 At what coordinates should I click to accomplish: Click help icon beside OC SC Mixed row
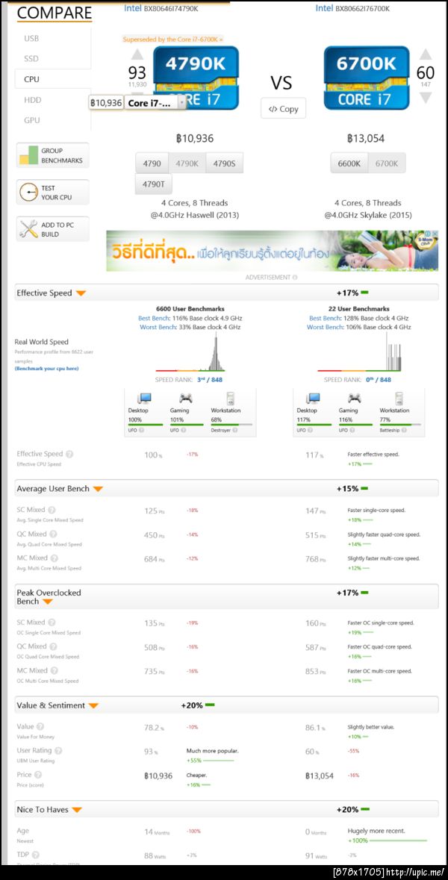coord(52,622)
